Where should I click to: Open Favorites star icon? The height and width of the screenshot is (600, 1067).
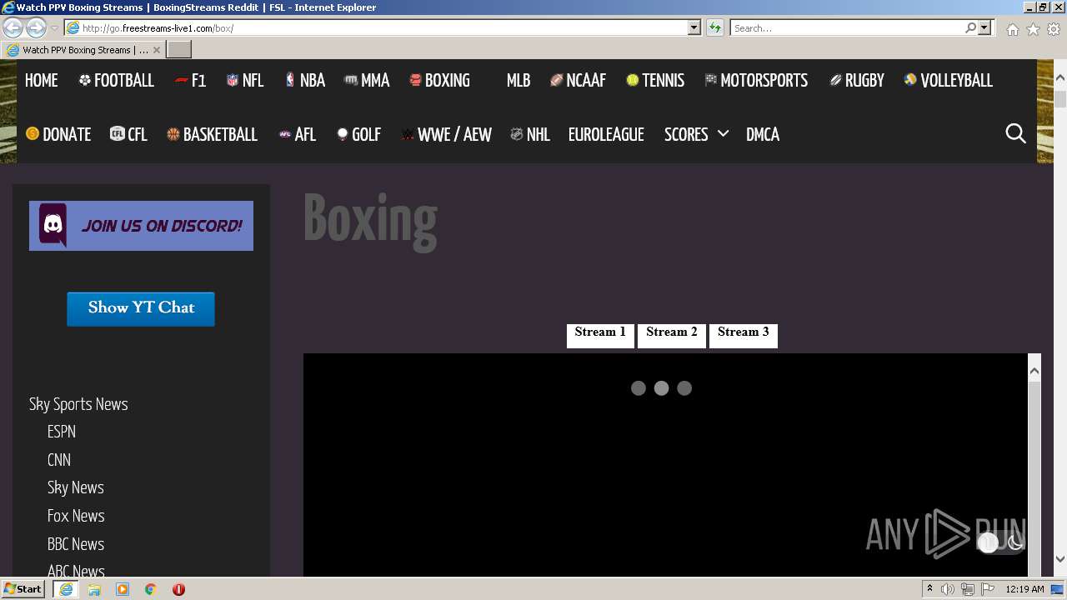tap(1033, 29)
